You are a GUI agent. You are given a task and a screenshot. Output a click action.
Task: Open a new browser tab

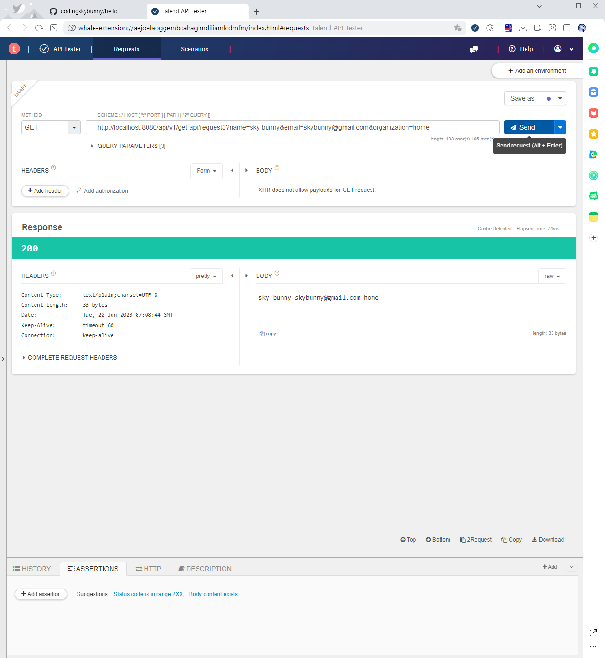(x=257, y=12)
